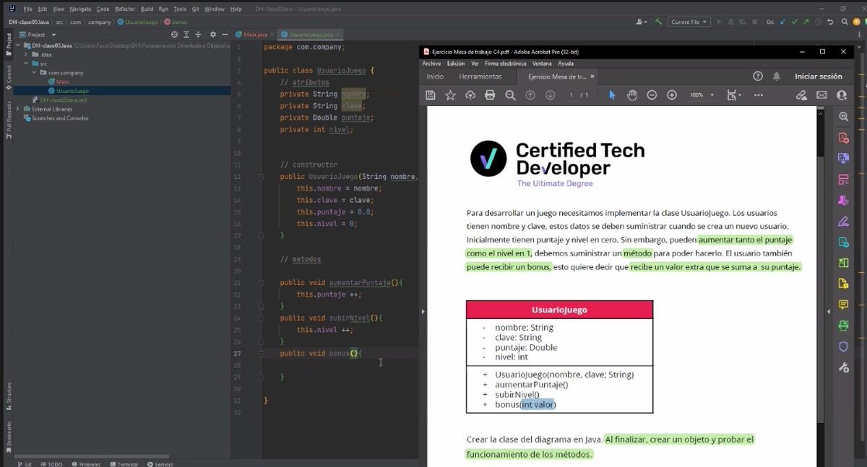
Task: Open the Problems tab in bottom bar
Action: [86, 464]
